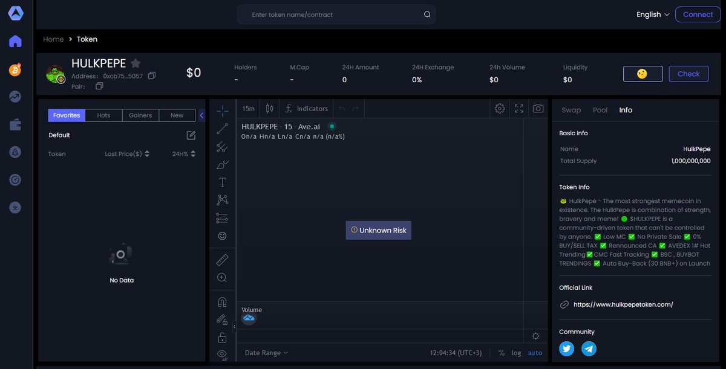
Task: Collapse the favorites side panel arrow
Action: tap(201, 115)
